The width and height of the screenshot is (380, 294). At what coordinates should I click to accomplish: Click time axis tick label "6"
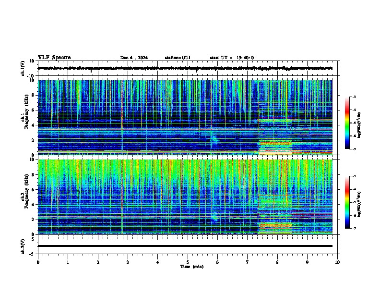tap(217, 262)
